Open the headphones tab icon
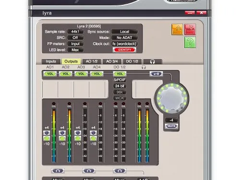The height and width of the screenshot is (180, 240). coord(153,61)
